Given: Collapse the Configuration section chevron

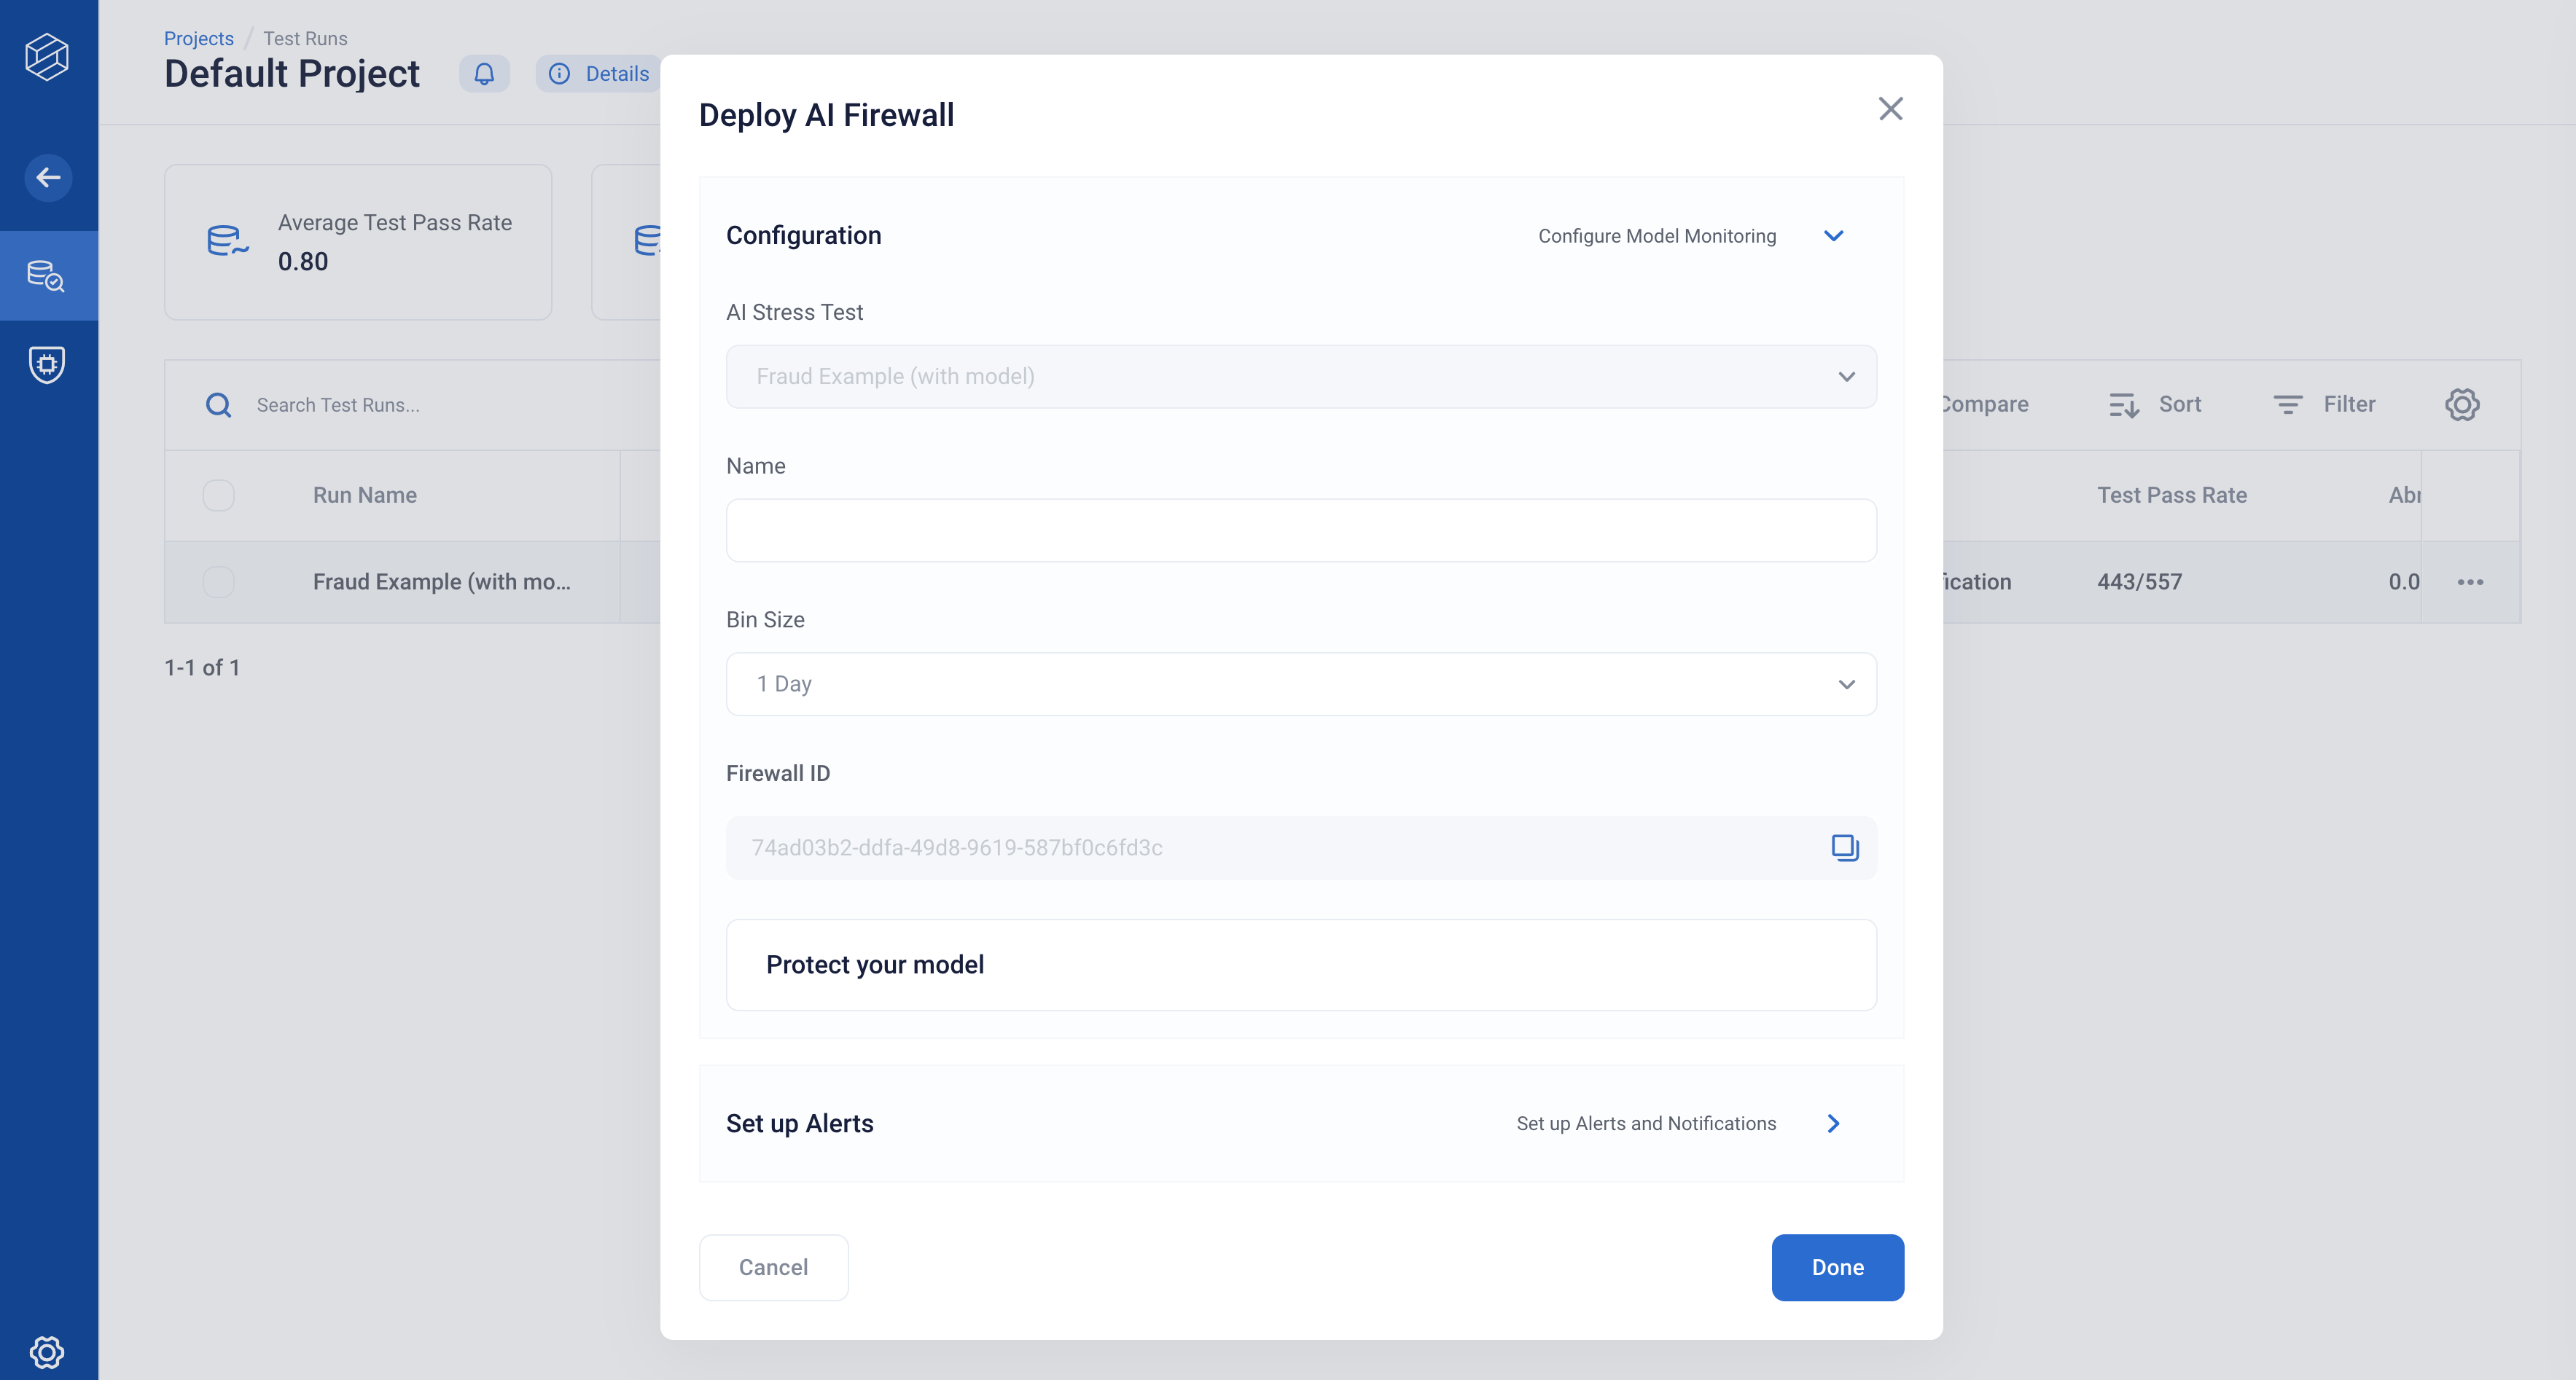Looking at the screenshot, I should click(1833, 236).
